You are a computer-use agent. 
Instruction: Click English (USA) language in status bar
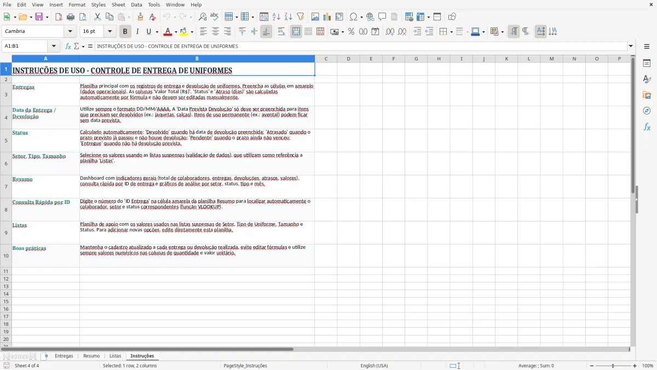coord(374,366)
